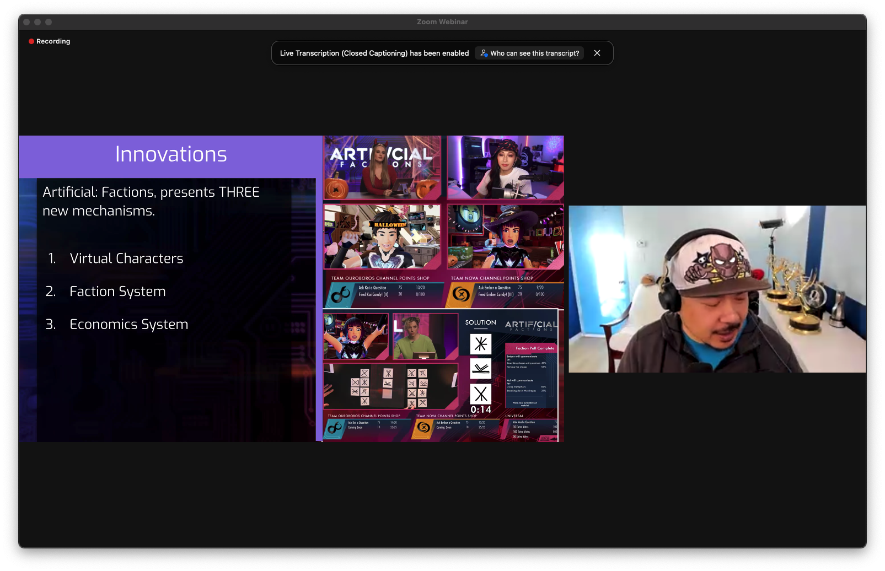Click the 'Live Transcription (Closed Captioning) has been enabled' text
This screenshot has width=885, height=571.
coord(374,53)
